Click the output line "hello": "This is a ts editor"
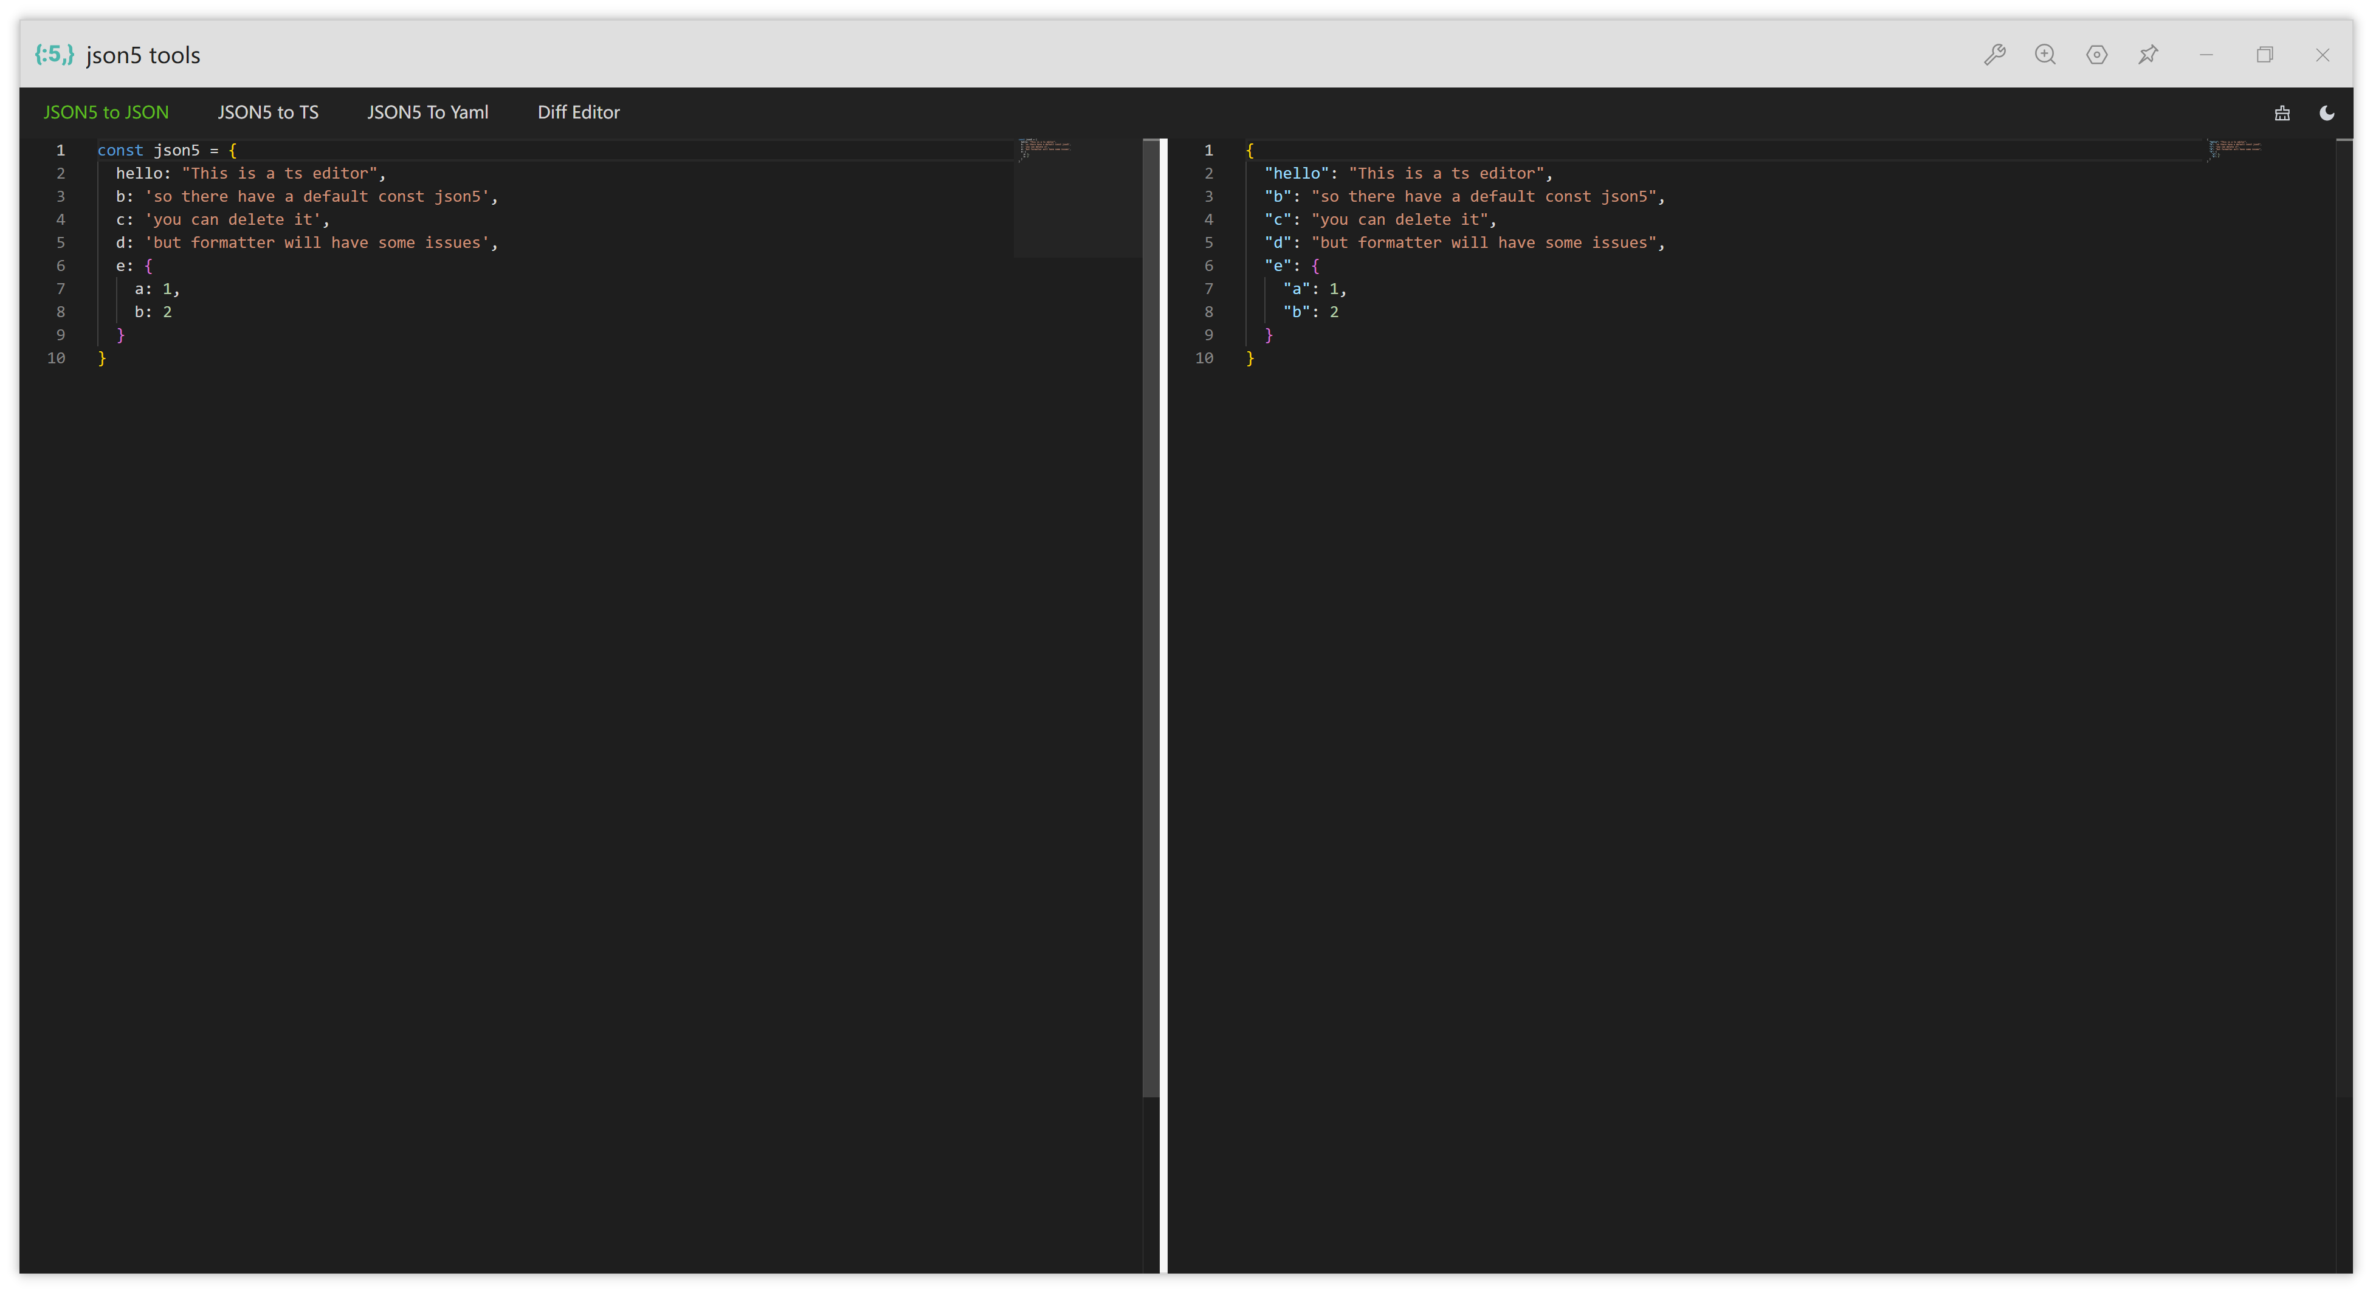The height and width of the screenshot is (1293, 2373). [1408, 173]
